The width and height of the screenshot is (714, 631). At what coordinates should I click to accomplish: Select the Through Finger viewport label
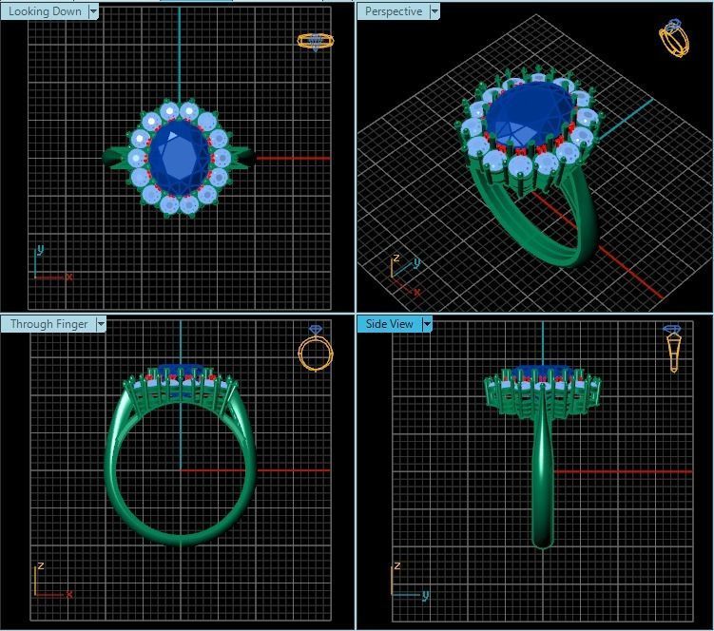tap(48, 324)
